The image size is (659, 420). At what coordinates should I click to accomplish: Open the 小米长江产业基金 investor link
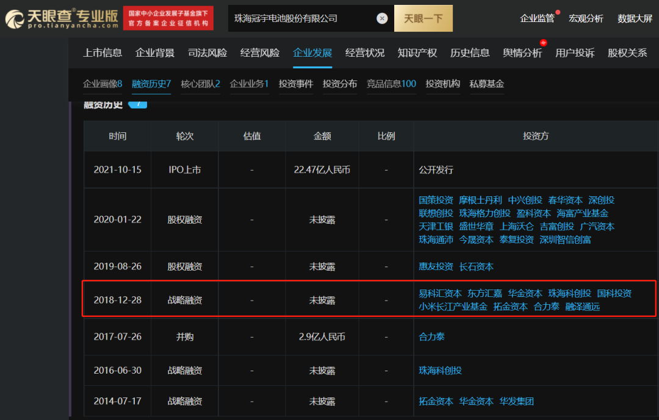453,307
